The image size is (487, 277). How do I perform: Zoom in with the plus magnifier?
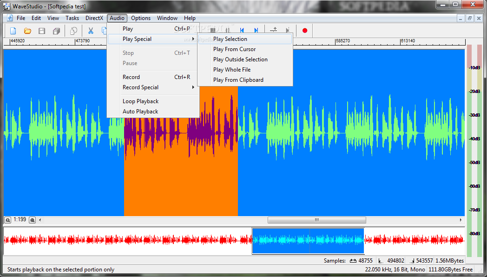(x=33, y=220)
